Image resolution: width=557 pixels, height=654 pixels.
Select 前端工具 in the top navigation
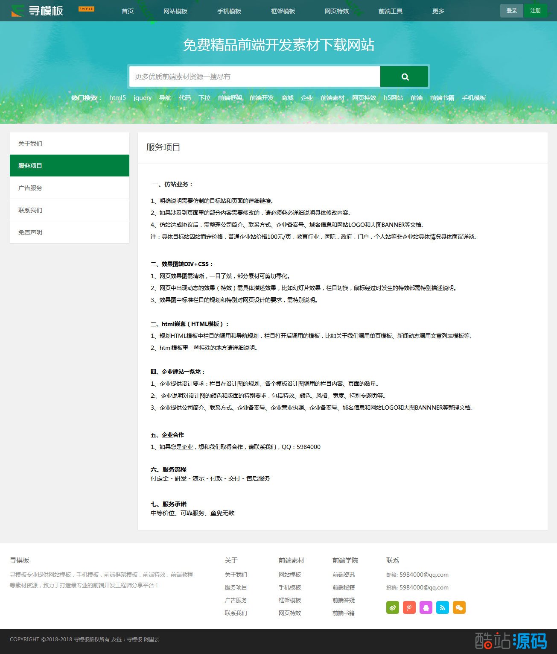(x=390, y=11)
